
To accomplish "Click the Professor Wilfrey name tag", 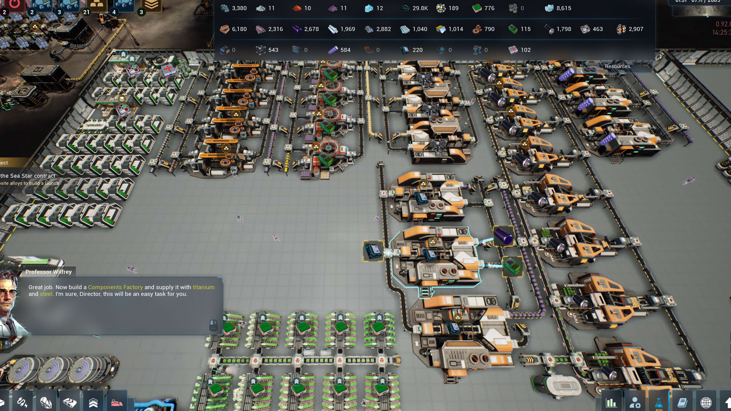I will pos(48,272).
